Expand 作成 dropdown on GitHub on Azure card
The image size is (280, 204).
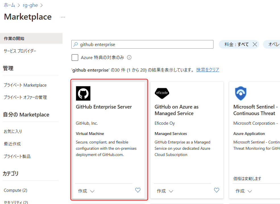[x=165, y=191]
